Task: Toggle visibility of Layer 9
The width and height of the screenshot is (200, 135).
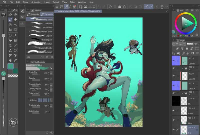Action: tap(174, 85)
